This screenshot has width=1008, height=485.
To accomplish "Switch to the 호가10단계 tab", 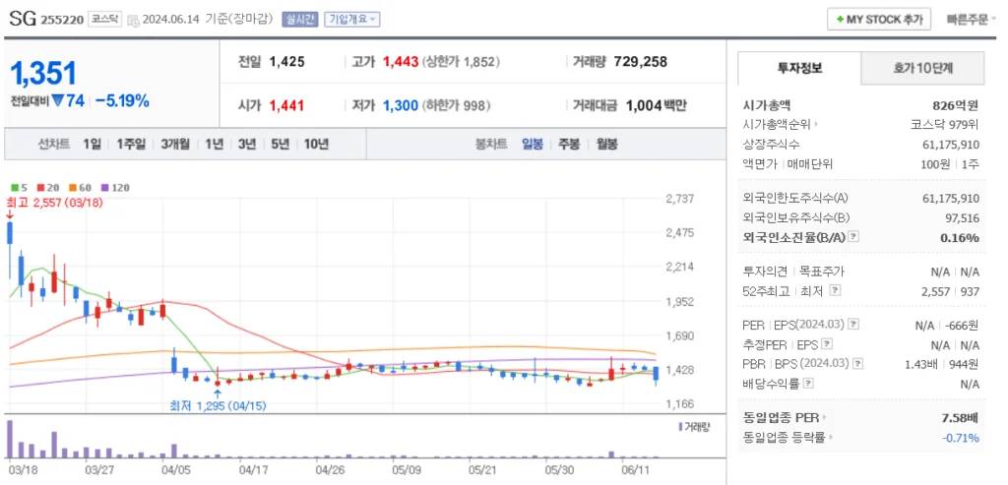I will coord(922,68).
